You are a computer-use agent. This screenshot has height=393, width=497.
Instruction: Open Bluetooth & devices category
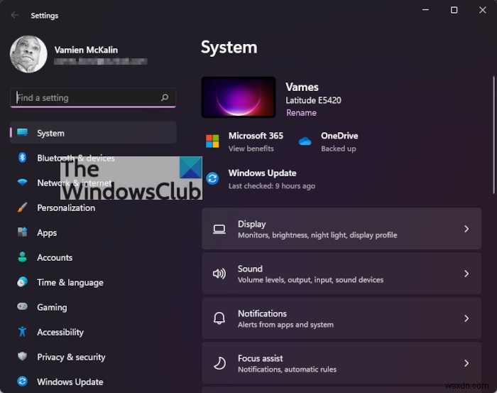point(76,158)
